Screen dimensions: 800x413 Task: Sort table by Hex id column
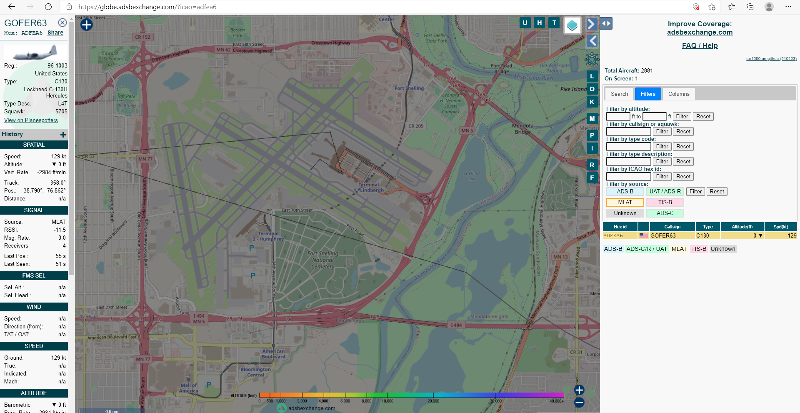coord(620,227)
